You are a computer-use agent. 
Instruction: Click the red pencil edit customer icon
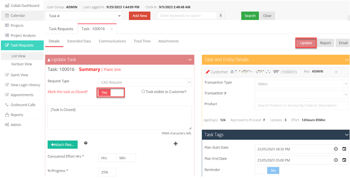coord(207,72)
